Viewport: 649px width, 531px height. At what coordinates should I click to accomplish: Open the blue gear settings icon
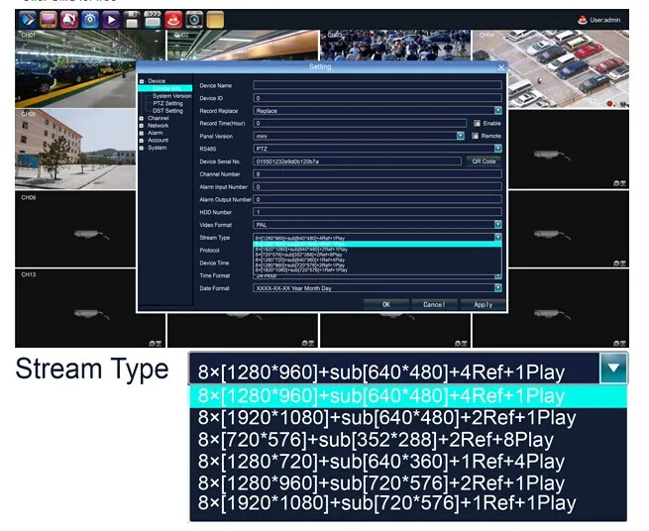point(90,20)
